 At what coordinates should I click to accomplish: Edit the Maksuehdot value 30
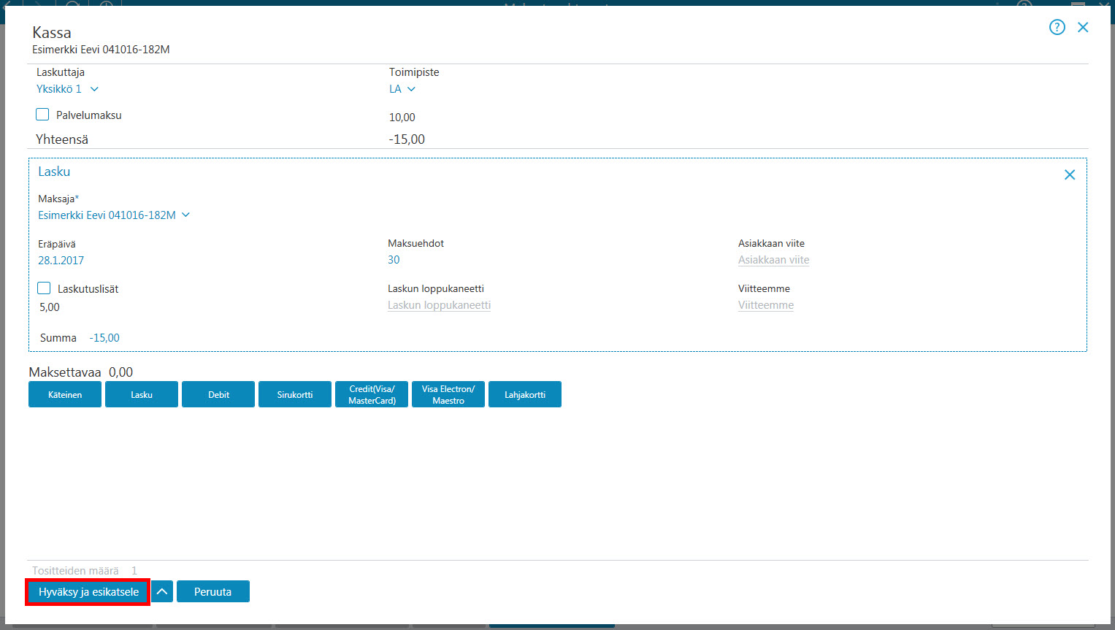click(394, 260)
